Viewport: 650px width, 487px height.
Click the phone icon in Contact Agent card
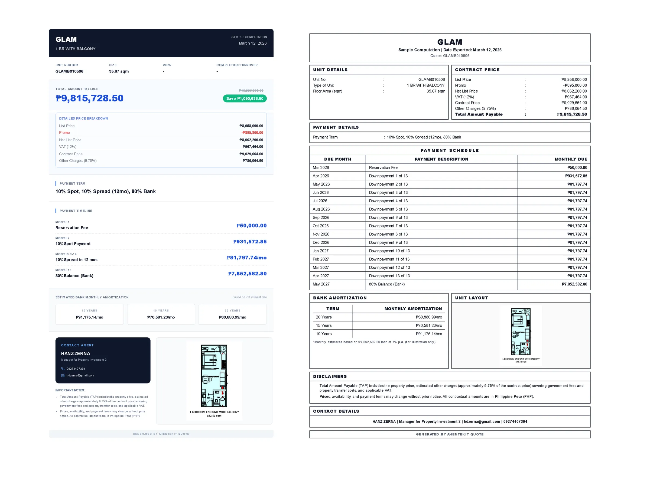(x=63, y=369)
